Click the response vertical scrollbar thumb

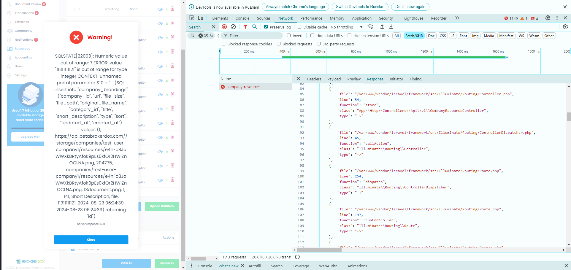569,117
